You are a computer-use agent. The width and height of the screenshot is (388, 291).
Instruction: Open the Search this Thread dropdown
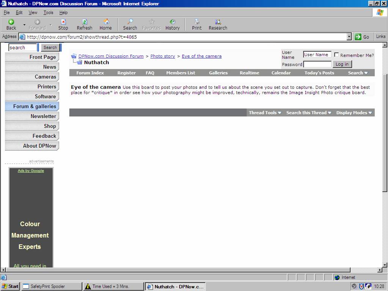tap(308, 113)
